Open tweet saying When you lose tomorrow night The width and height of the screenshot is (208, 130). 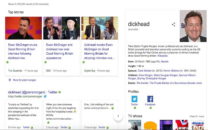point(61,111)
